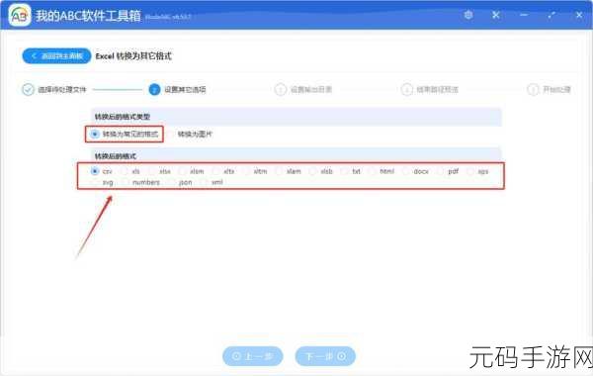Choose xls output format
Screen dimensions: 593x376
tap(130, 171)
